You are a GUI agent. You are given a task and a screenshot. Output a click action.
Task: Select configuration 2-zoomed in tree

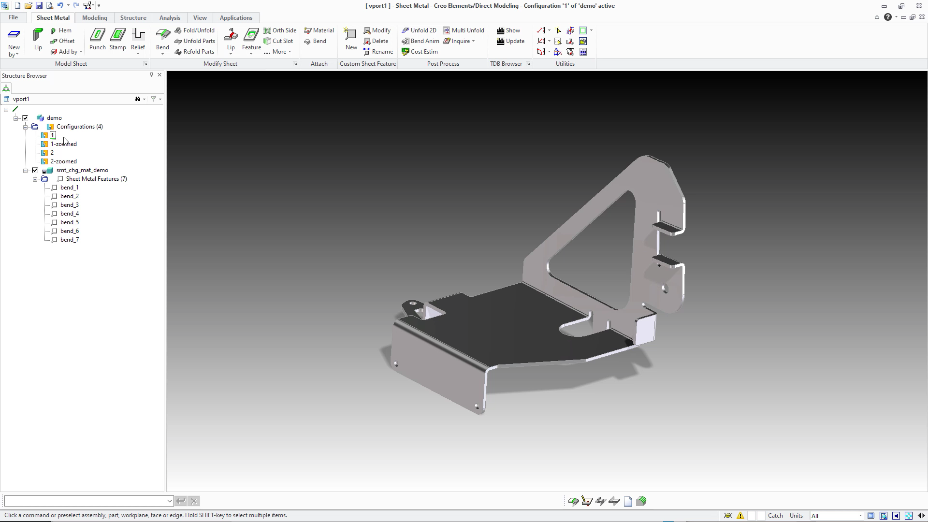tap(63, 161)
